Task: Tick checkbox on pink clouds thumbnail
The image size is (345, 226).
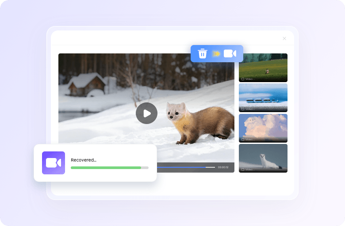Action: [243, 139]
